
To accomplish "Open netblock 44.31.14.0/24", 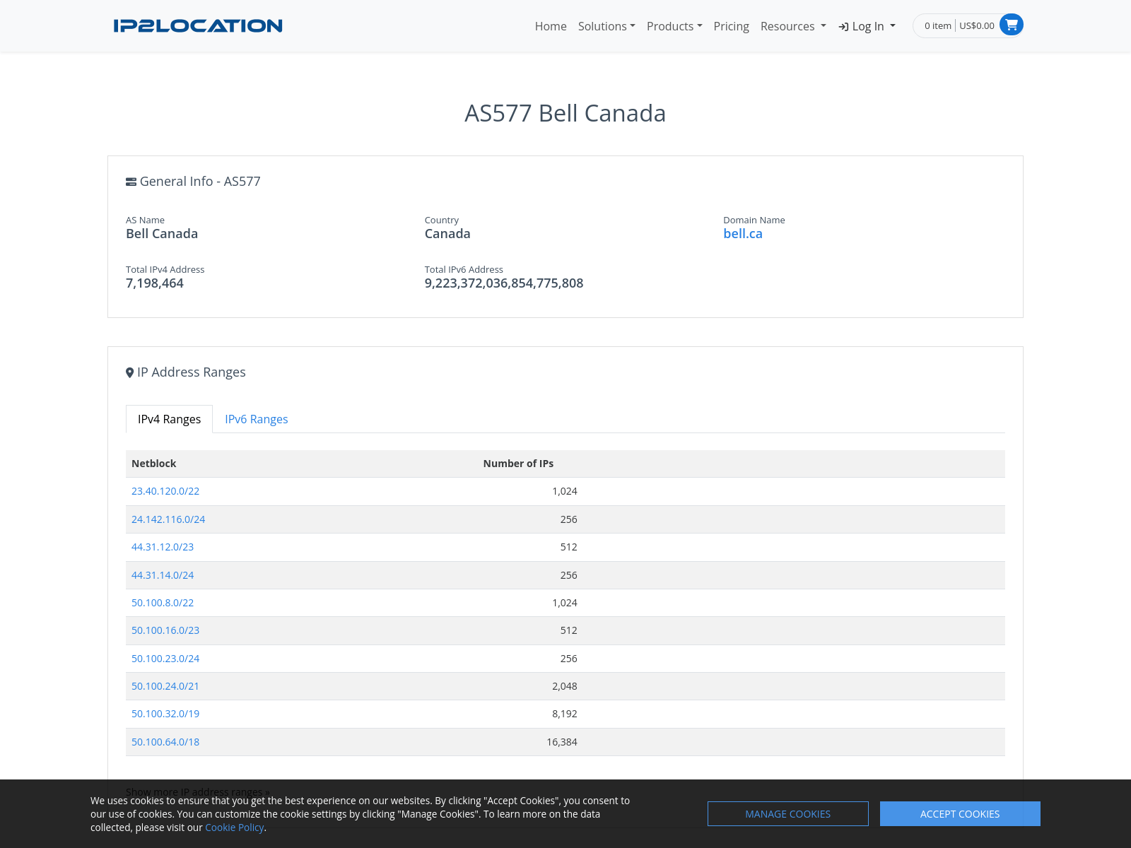I will (163, 575).
